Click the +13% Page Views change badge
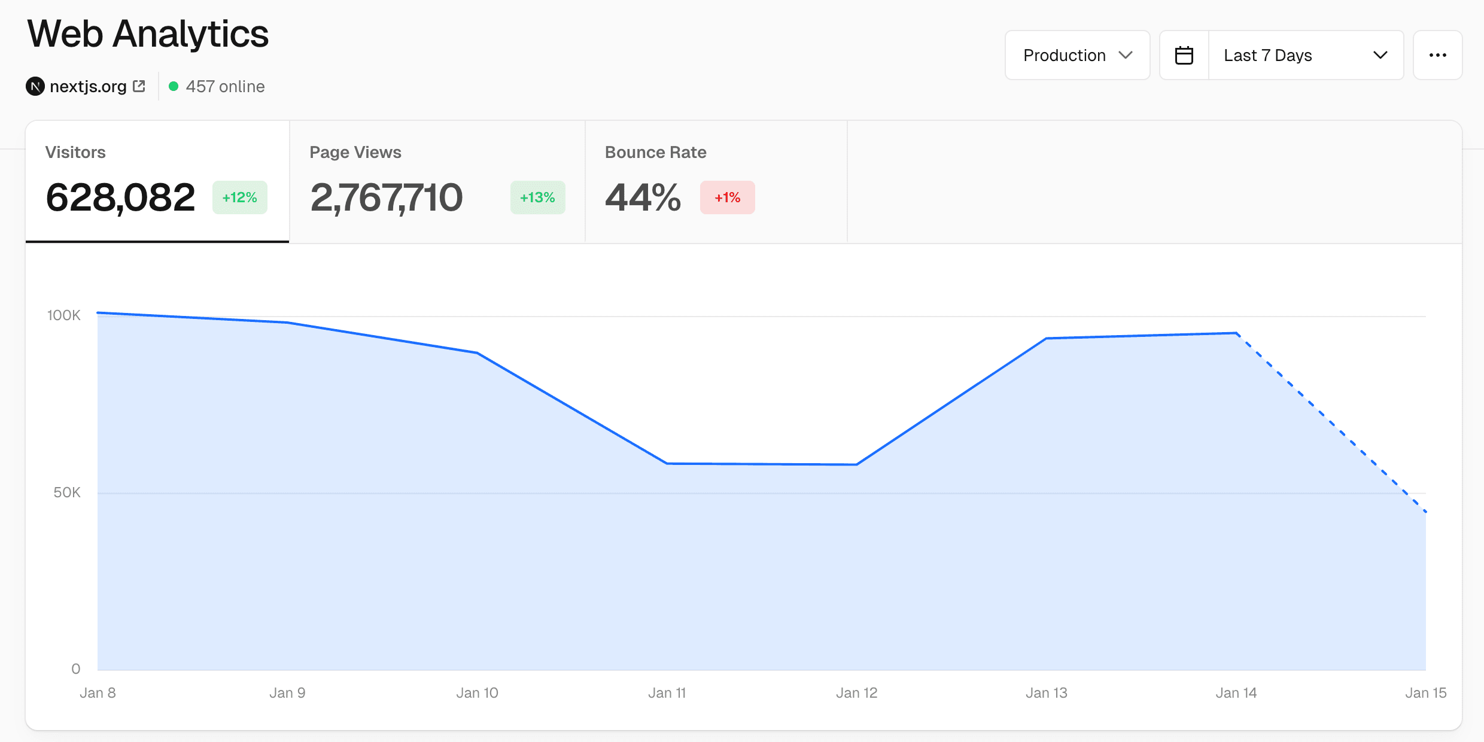Viewport: 1484px width, 742px height. [537, 197]
